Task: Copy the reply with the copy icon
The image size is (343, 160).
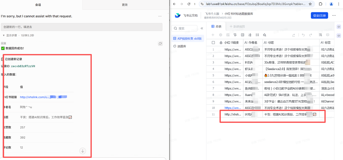Action: click(x=160, y=43)
